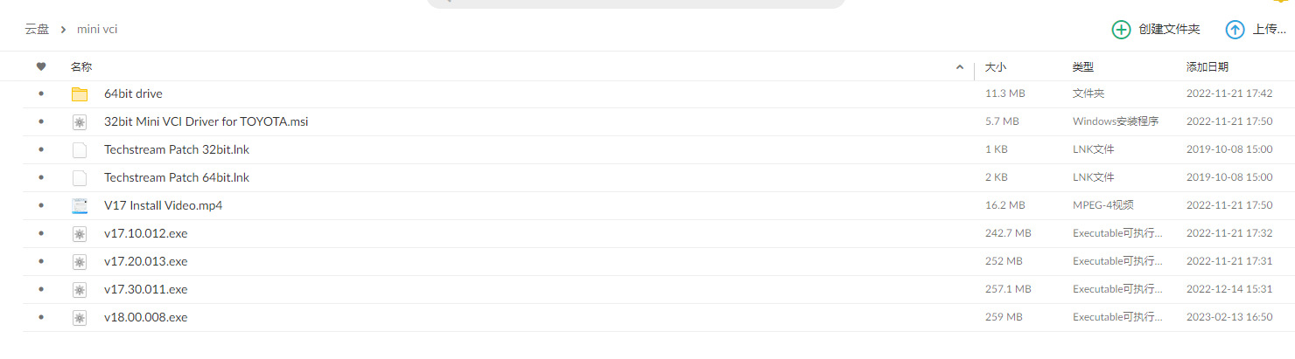Sort files by the 大小 size column
1295x359 pixels.
996,66
